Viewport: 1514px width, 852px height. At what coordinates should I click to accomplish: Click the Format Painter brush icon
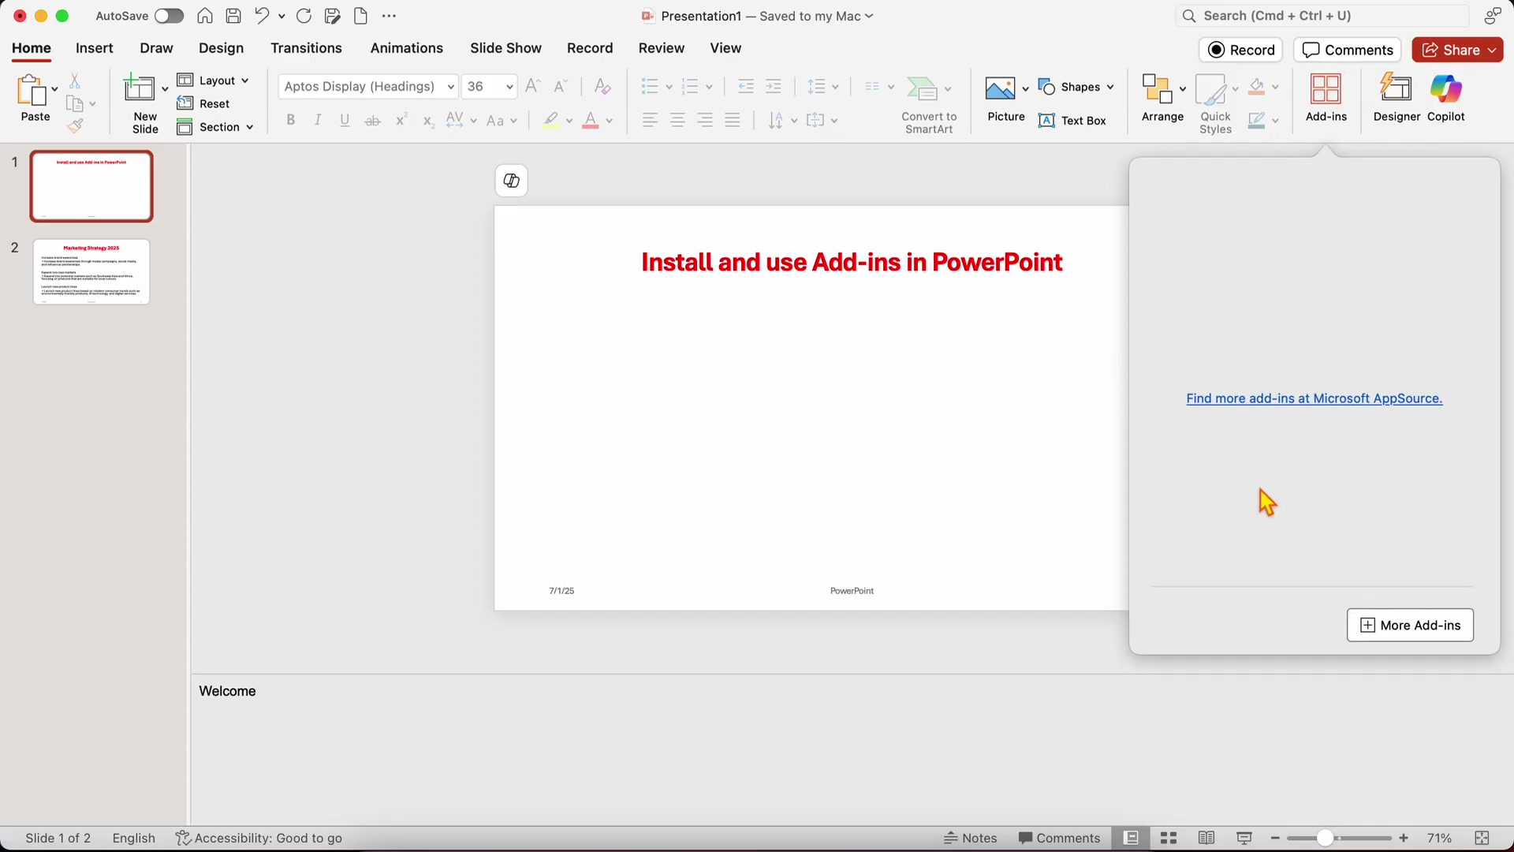[75, 126]
